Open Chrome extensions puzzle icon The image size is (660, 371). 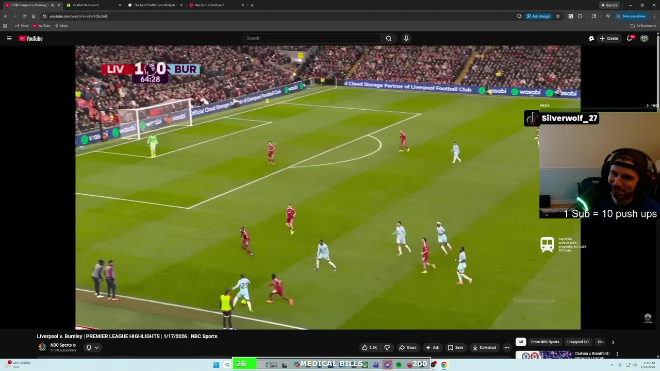click(x=580, y=16)
